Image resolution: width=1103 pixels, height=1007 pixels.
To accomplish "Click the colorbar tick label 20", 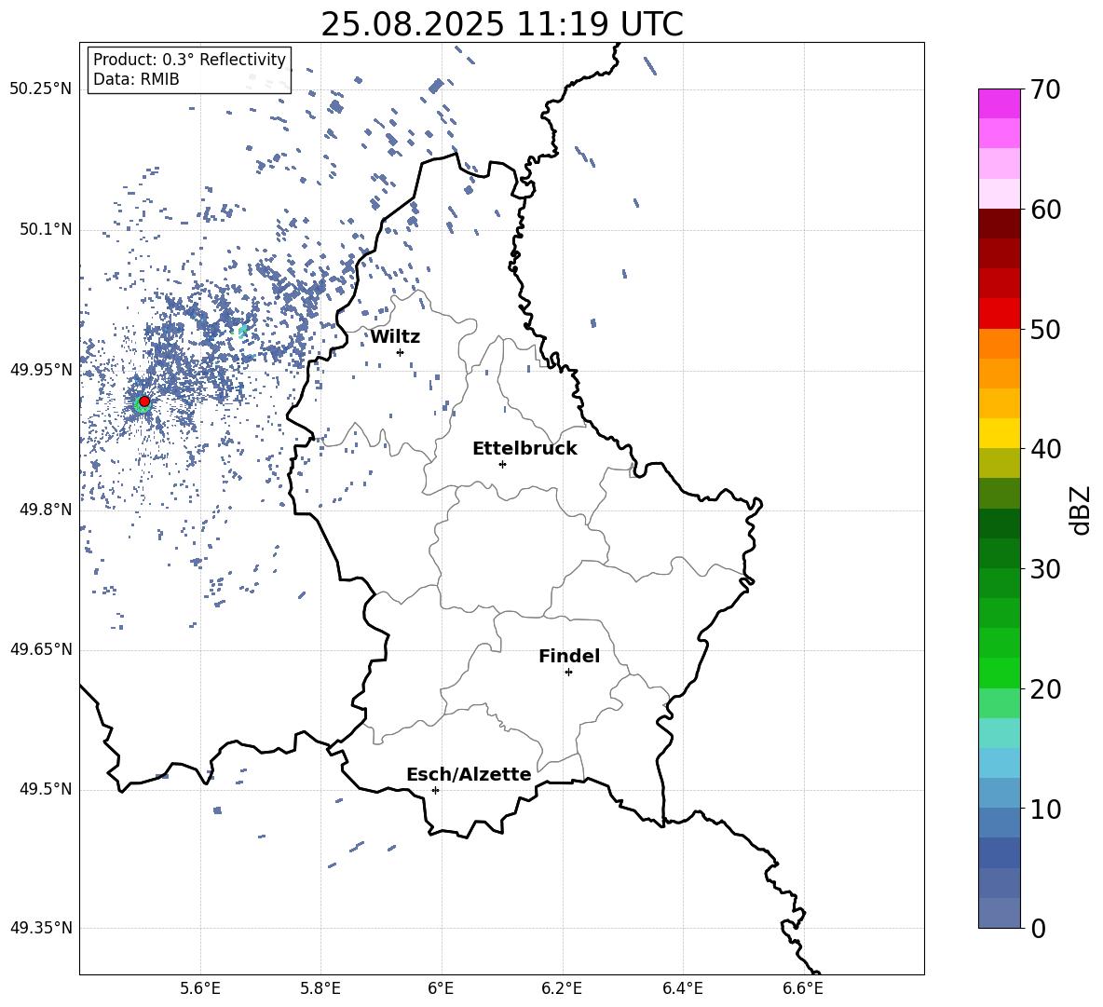I will point(1045,688).
